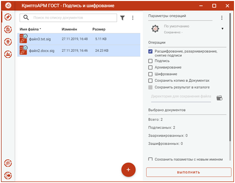Click the Выбрано документов heading
Image resolution: width=235 pixels, height=183 pixels.
tap(167, 110)
